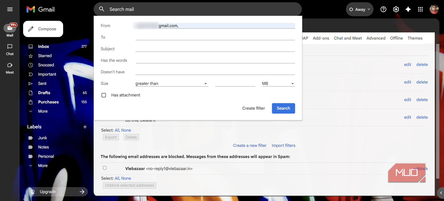The width and height of the screenshot is (444, 201).
Task: Click the Delete filters button
Action: tap(131, 137)
